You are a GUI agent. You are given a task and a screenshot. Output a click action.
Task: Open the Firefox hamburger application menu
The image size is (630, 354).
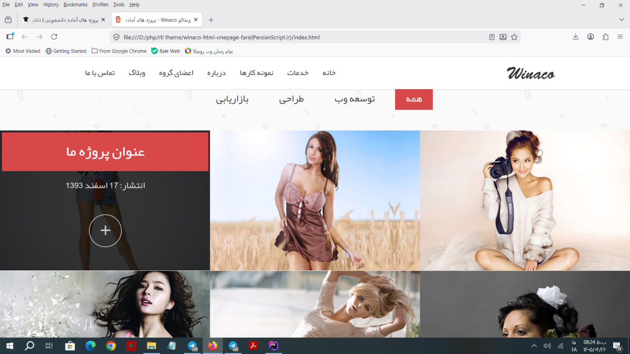[620, 37]
